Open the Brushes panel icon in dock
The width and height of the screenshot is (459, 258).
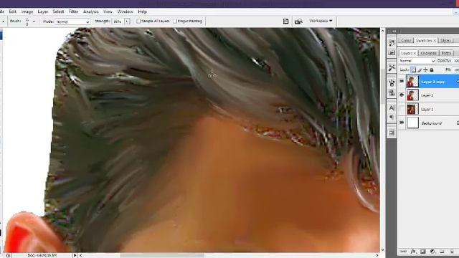[392, 83]
